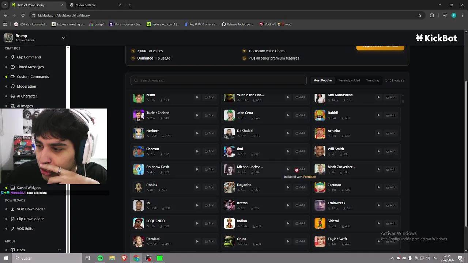468x263 pixels.
Task: Open Brave browser from the taskbar
Action: (124, 258)
